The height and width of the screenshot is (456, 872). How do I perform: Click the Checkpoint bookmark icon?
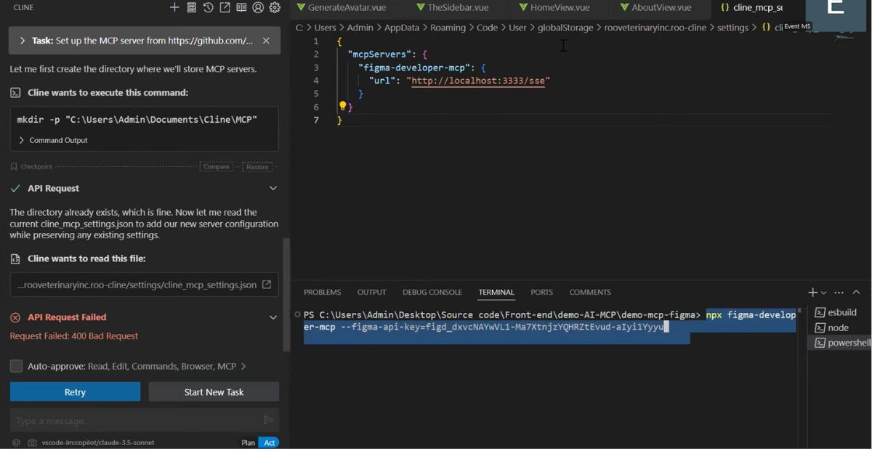pyautogui.click(x=14, y=166)
